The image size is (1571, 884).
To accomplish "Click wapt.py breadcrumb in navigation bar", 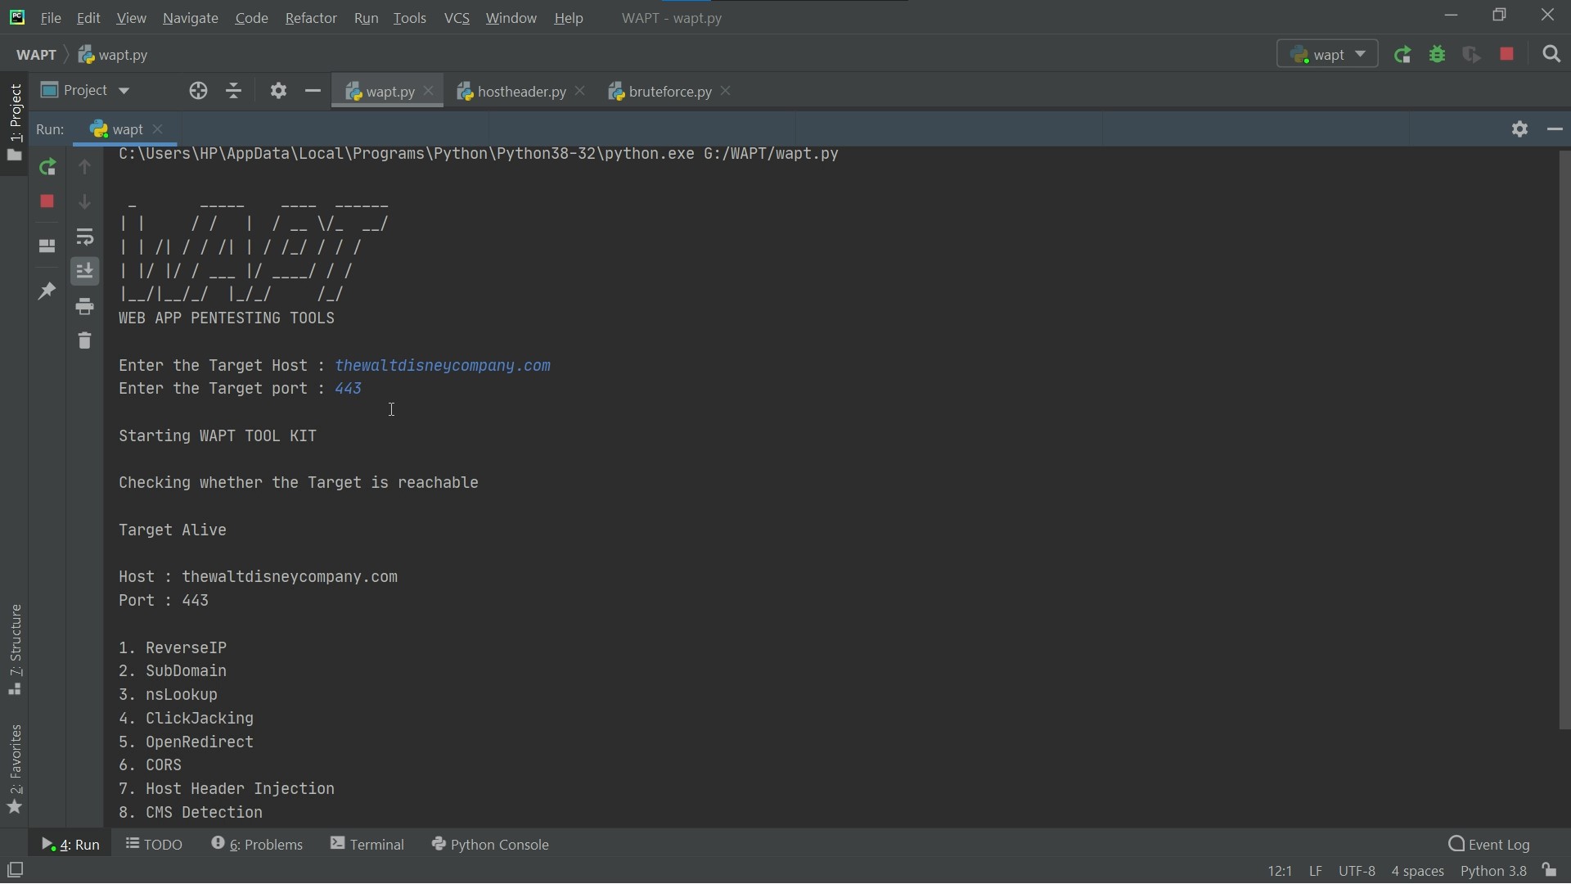I will pyautogui.click(x=114, y=55).
